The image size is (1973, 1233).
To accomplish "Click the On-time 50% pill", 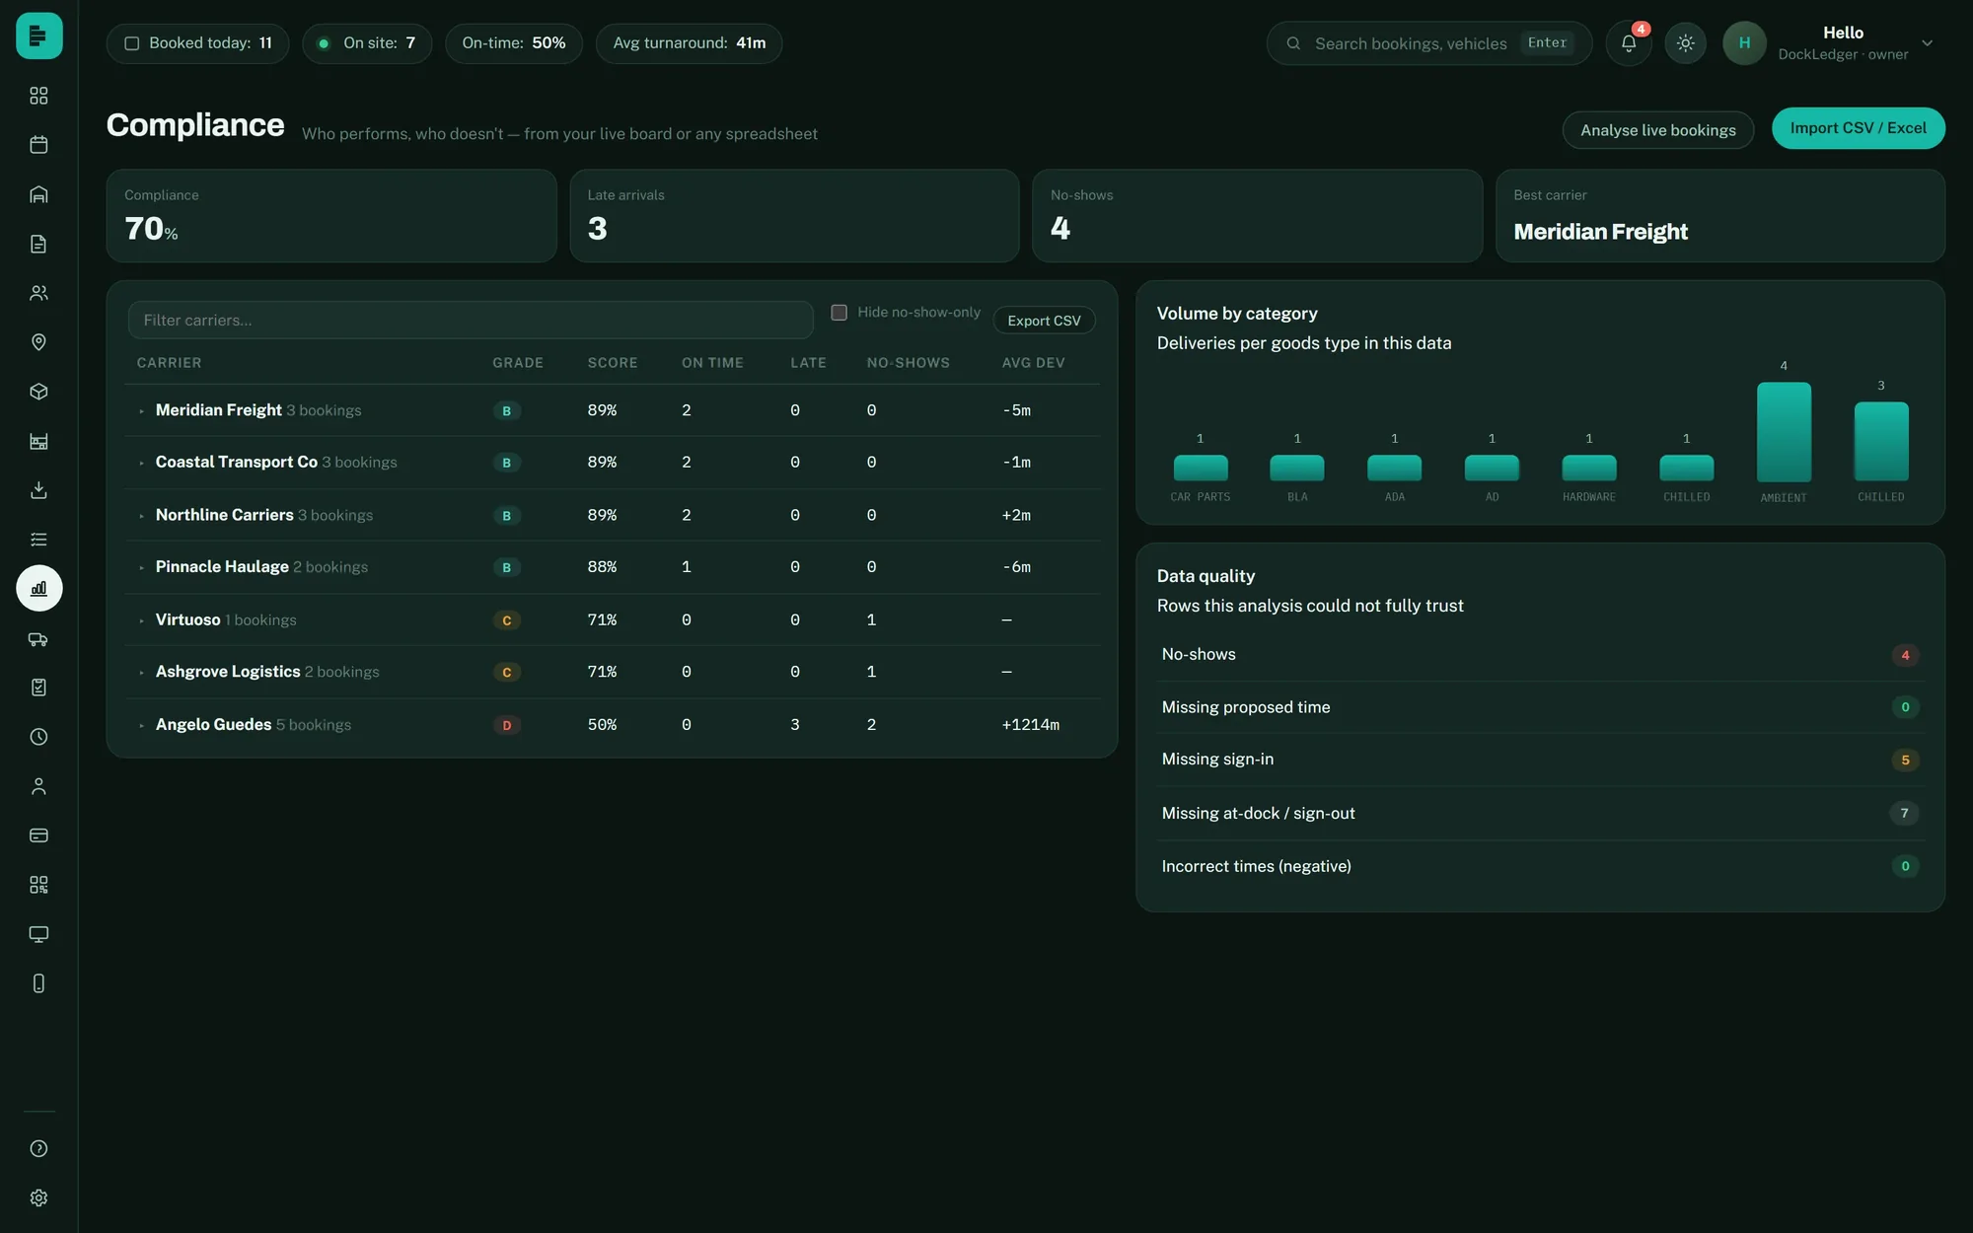I will [x=513, y=43].
